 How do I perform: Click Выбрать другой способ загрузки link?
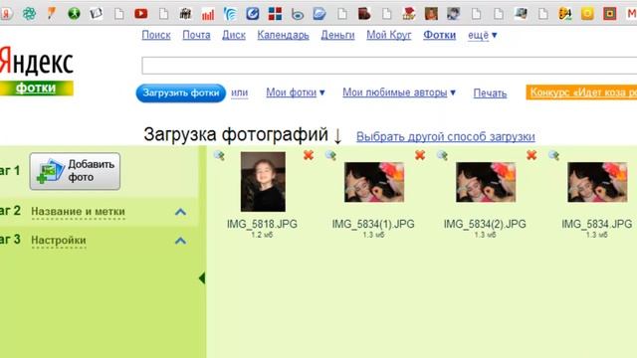point(446,137)
